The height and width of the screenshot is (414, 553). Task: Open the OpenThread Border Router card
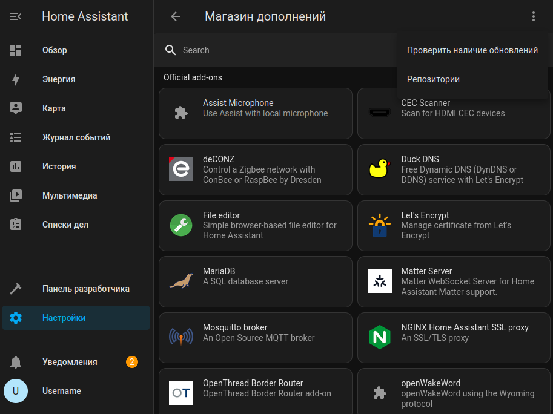coord(255,393)
